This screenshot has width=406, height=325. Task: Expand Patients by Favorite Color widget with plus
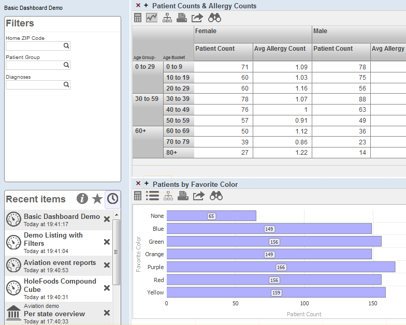point(147,183)
